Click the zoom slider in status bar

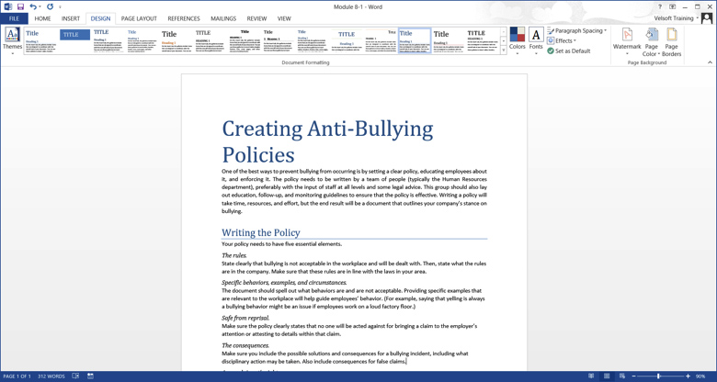point(659,376)
